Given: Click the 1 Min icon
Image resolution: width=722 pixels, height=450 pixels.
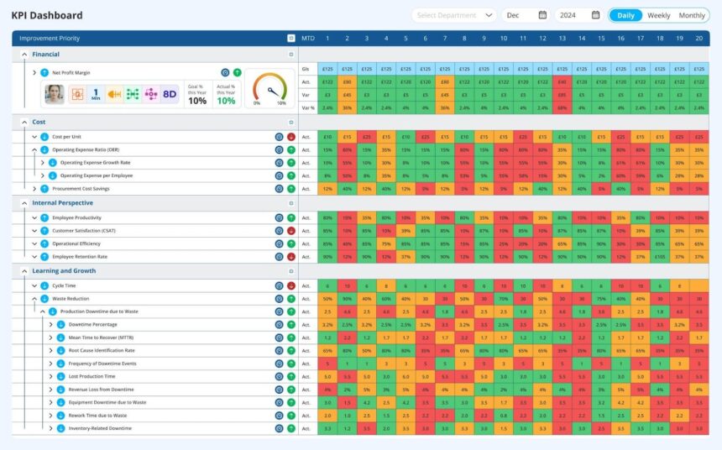Looking at the screenshot, I should (96, 94).
